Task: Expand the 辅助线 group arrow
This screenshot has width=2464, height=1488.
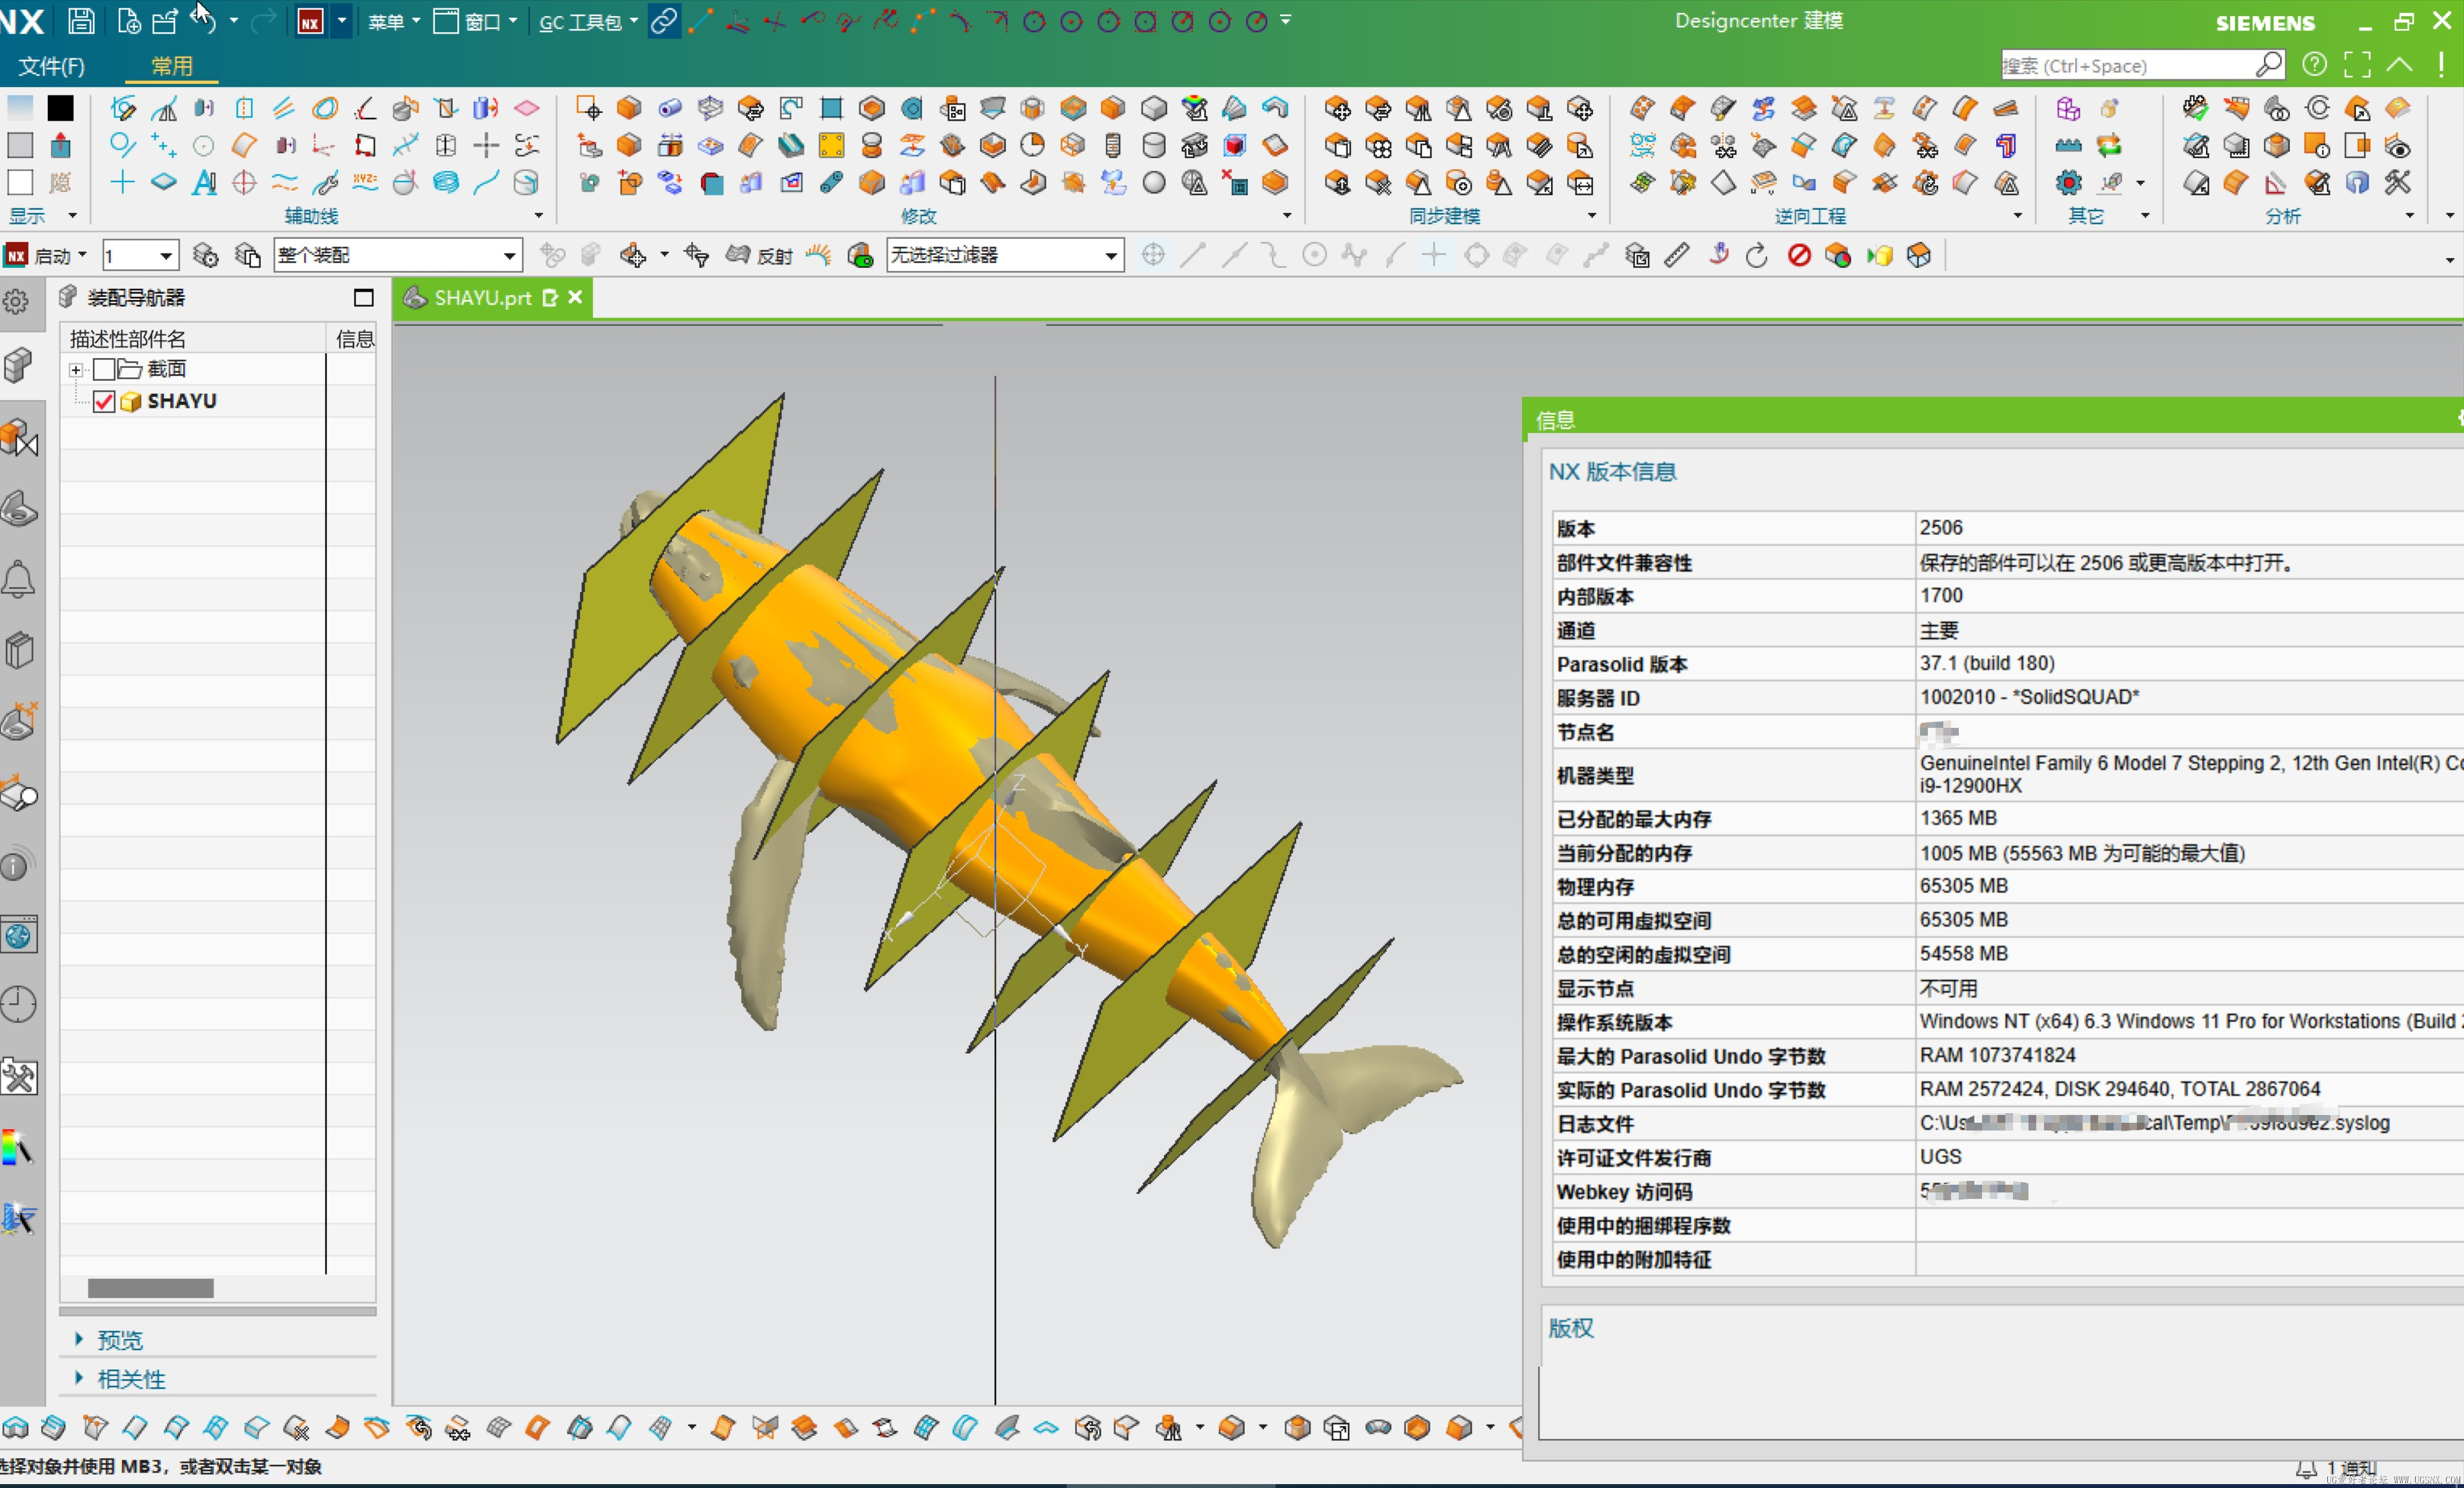Action: tap(538, 216)
